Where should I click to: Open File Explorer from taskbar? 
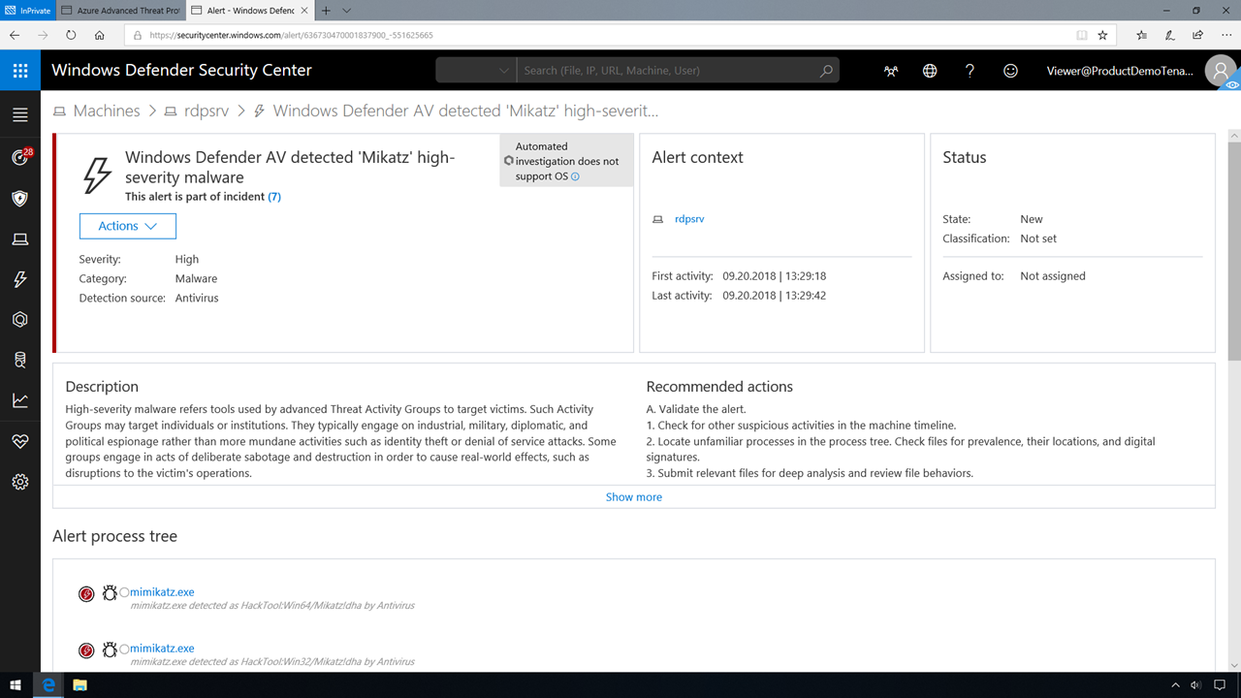pyautogui.click(x=80, y=685)
